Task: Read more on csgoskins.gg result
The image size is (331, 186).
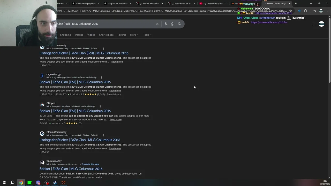Action: pyautogui.click(x=115, y=91)
